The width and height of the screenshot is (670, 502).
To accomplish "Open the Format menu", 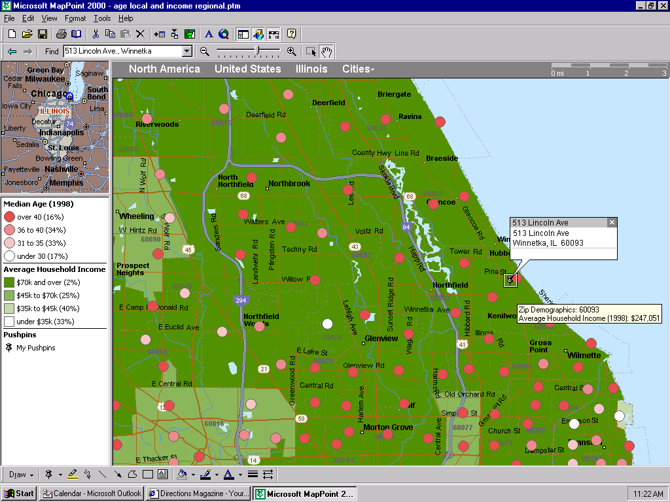I will (75, 18).
